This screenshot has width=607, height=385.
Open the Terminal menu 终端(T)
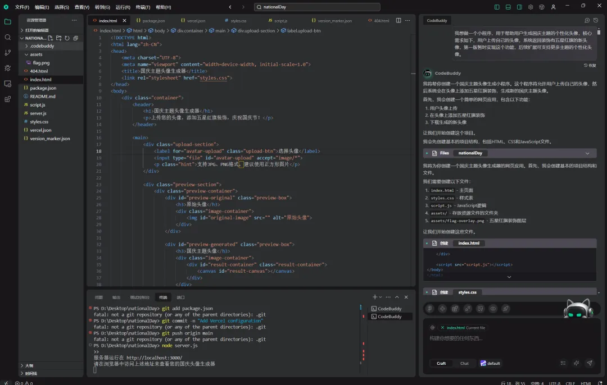[x=143, y=7]
